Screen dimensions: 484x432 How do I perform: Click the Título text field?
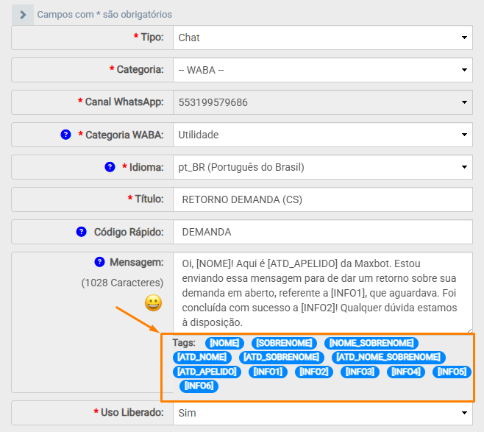(x=323, y=199)
